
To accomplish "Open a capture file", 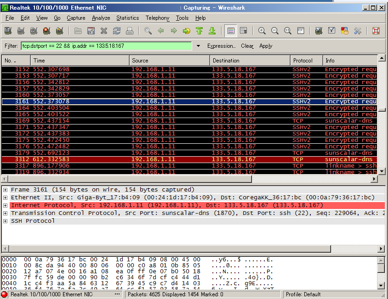I will [78, 31].
